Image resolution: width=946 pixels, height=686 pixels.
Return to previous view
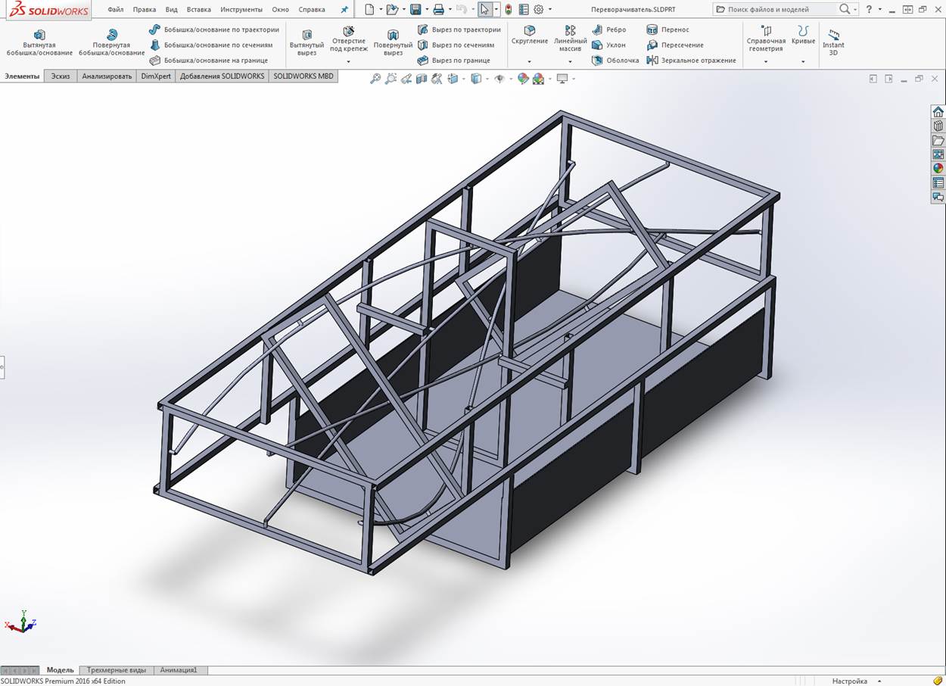(x=406, y=79)
